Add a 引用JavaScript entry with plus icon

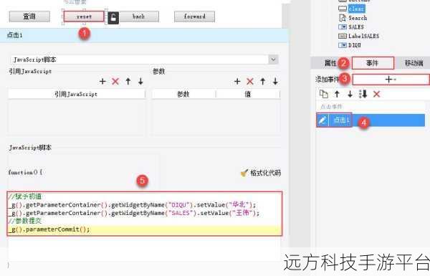102,81
